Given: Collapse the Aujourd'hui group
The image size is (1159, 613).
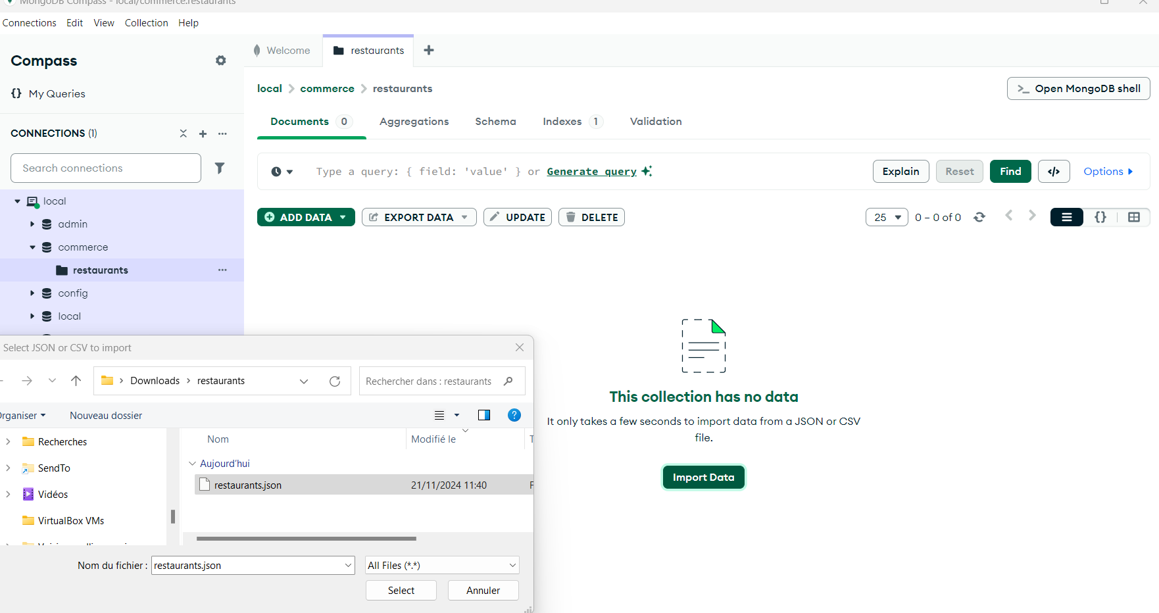Looking at the screenshot, I should 192,464.
